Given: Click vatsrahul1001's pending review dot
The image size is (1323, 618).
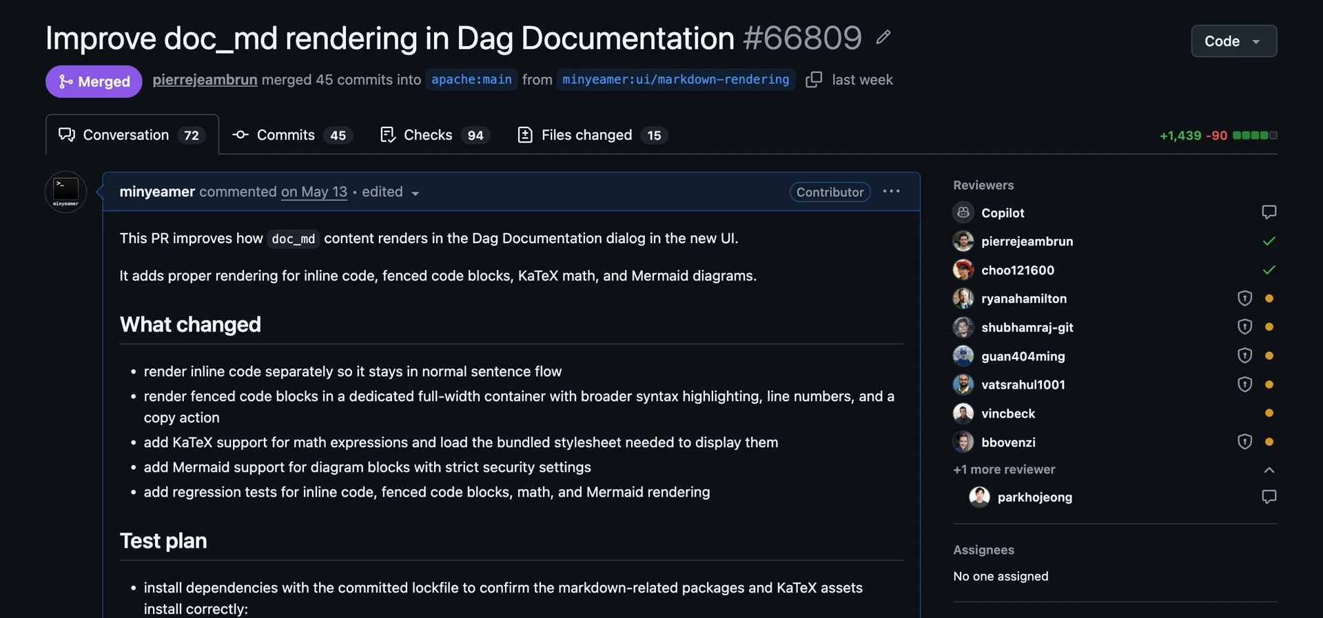Looking at the screenshot, I should pos(1269,384).
